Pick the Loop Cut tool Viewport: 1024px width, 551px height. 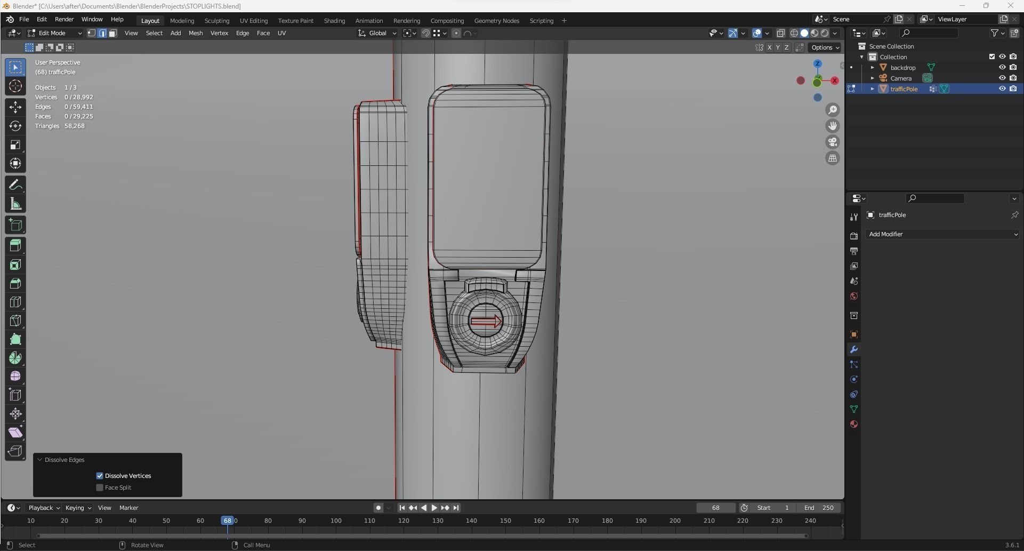15,302
